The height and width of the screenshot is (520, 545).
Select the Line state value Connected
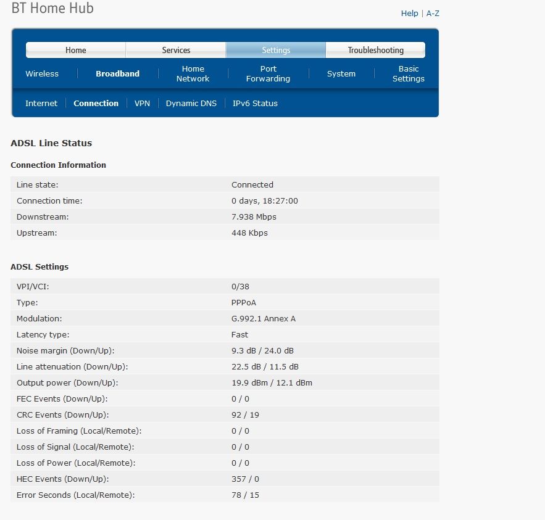pos(252,185)
